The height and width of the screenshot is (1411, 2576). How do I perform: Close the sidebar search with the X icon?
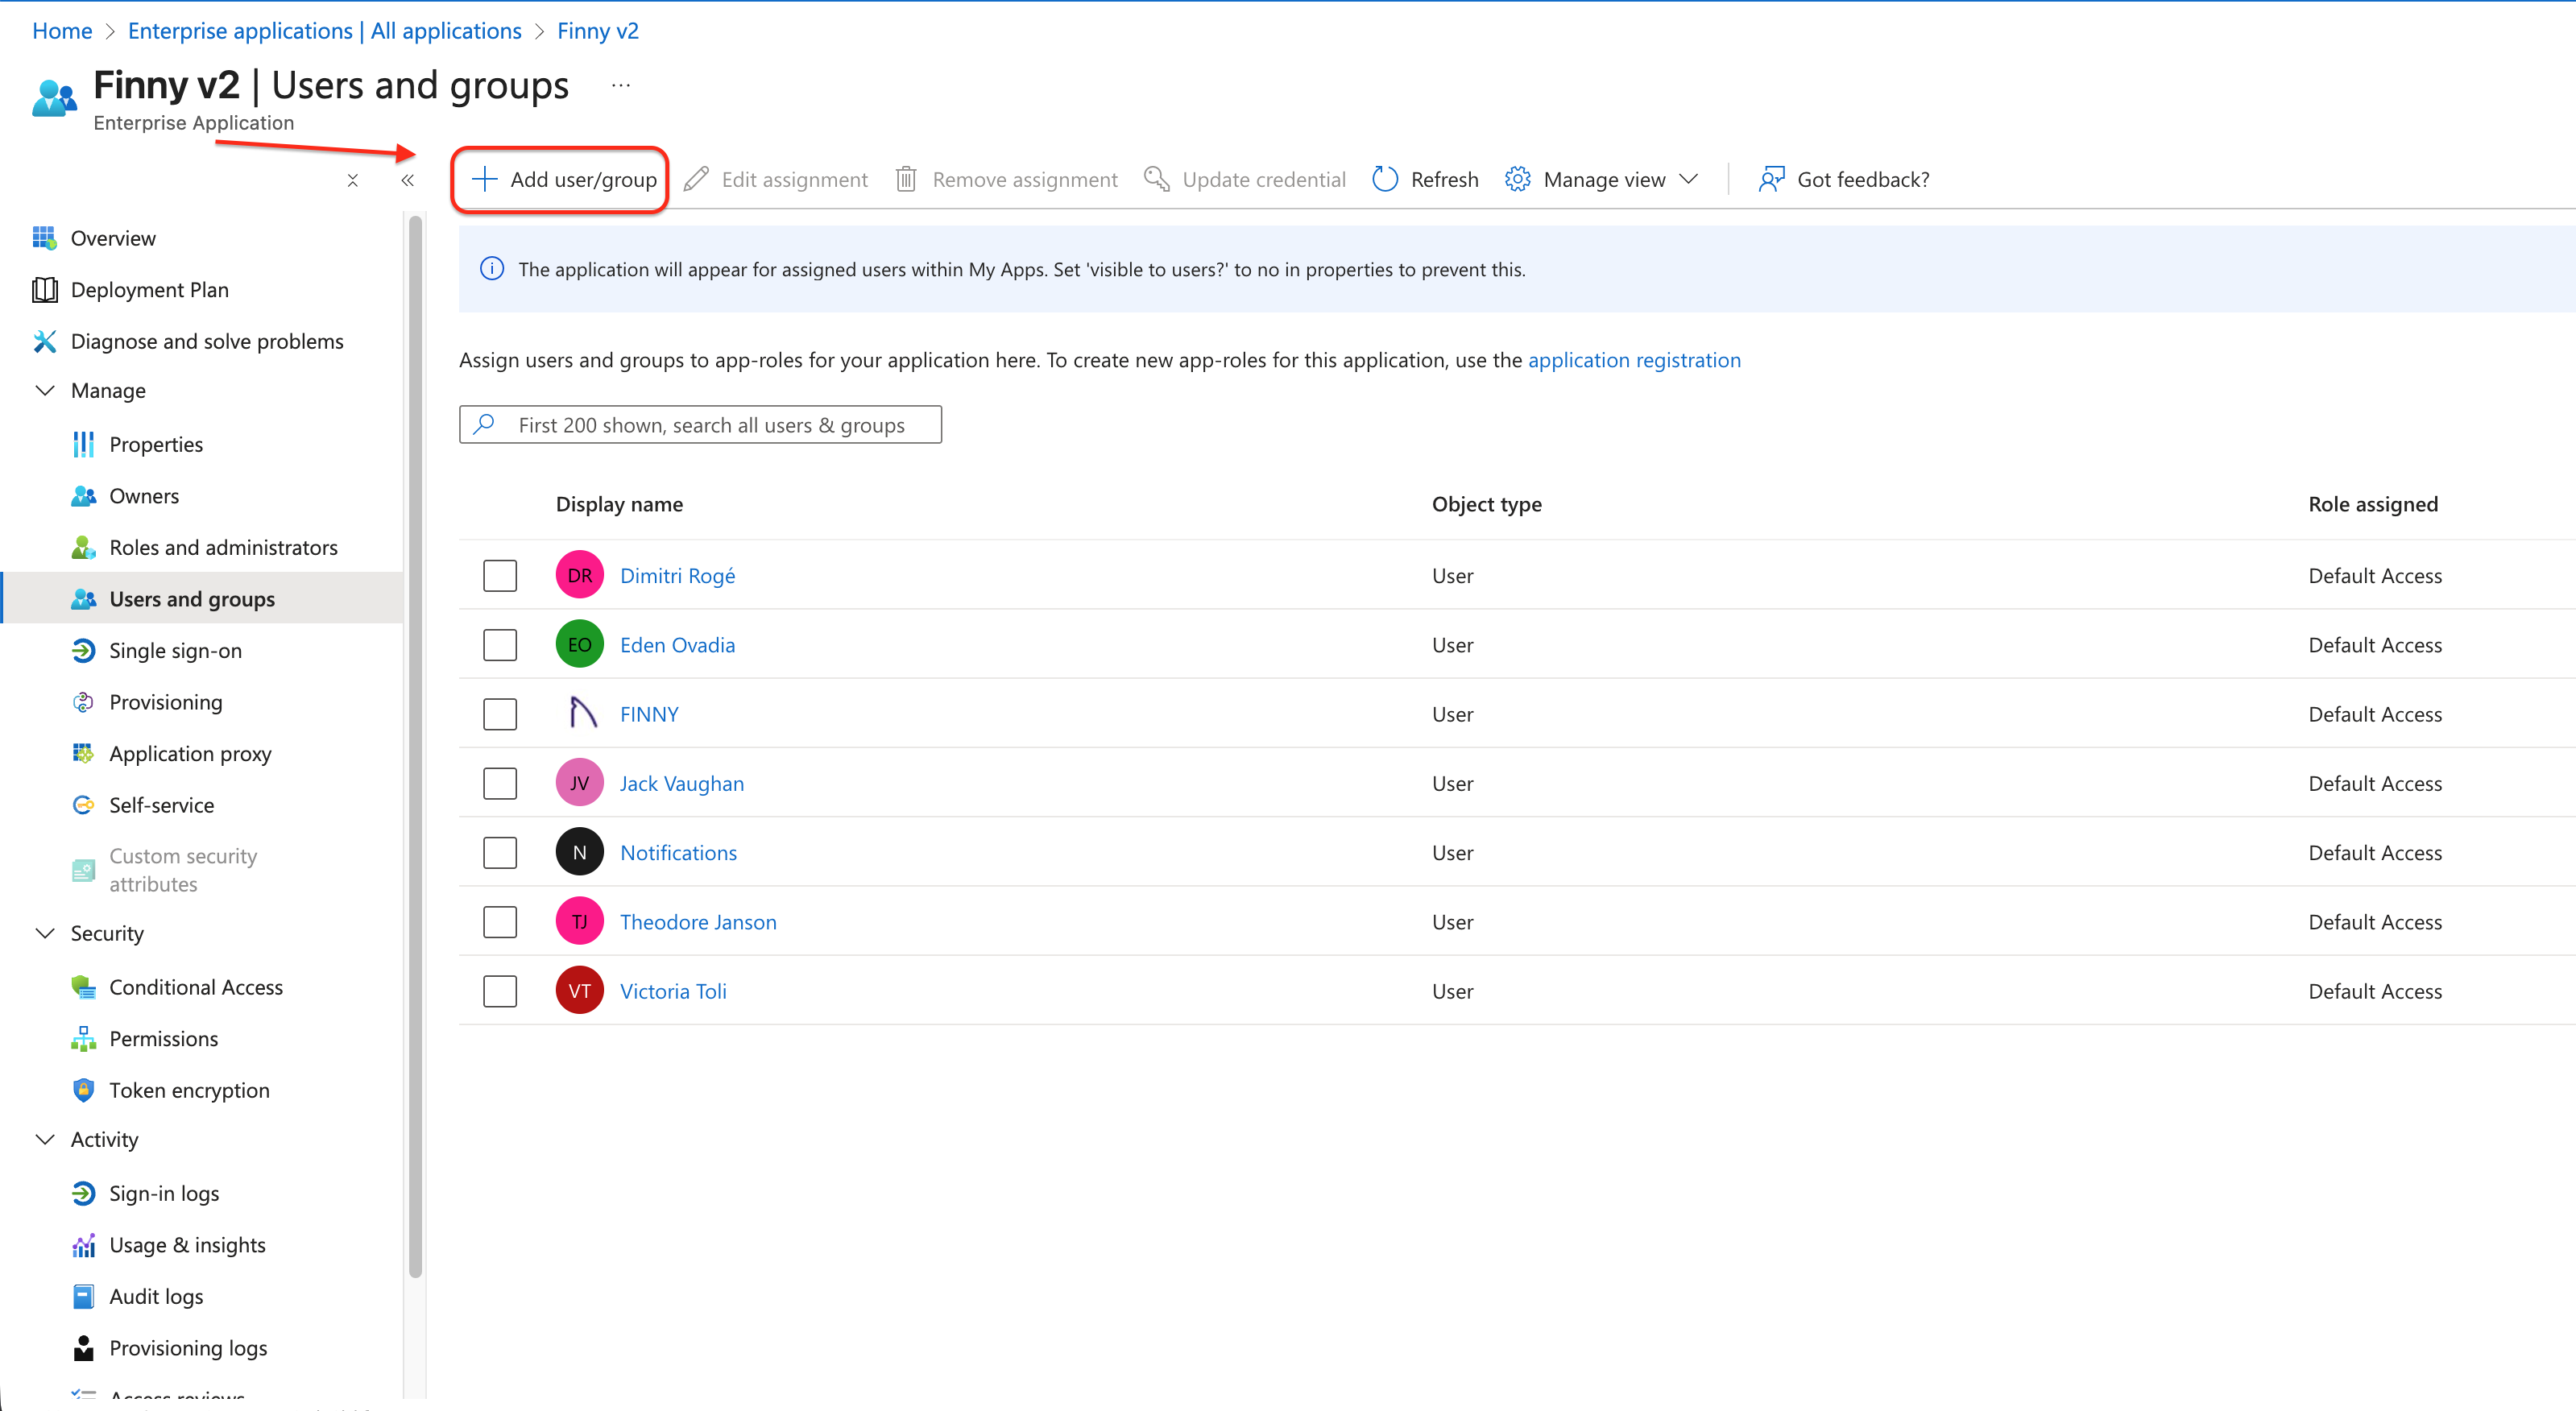[x=353, y=180]
